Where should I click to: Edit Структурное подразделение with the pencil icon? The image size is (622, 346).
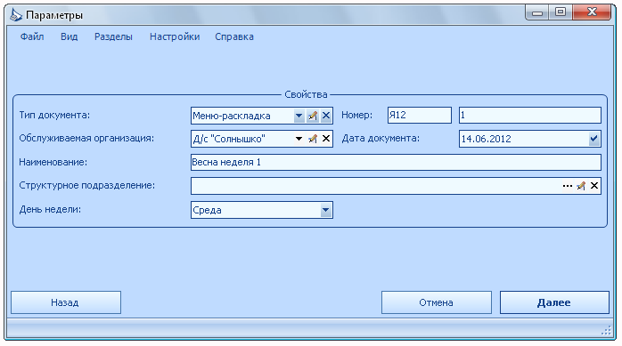581,186
